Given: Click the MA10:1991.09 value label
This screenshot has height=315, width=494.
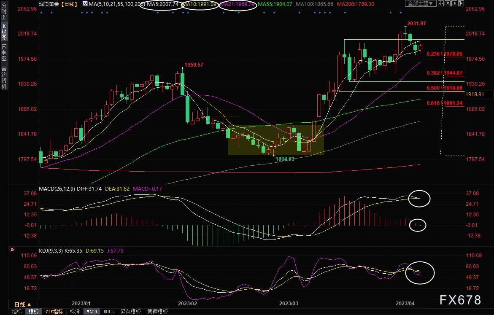Looking at the screenshot, I should pos(200,4).
